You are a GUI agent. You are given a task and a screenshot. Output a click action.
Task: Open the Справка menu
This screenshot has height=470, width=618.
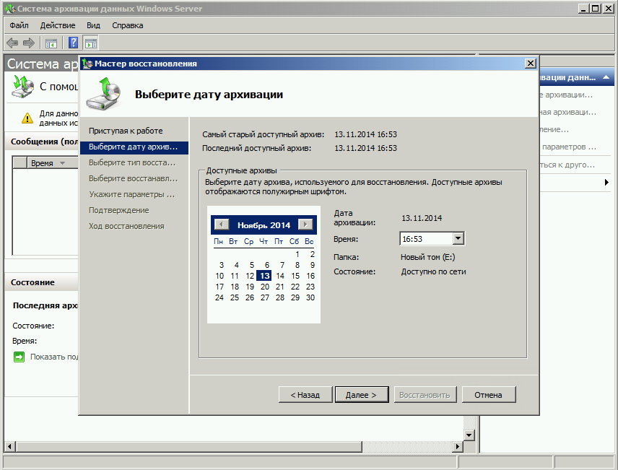(x=127, y=25)
